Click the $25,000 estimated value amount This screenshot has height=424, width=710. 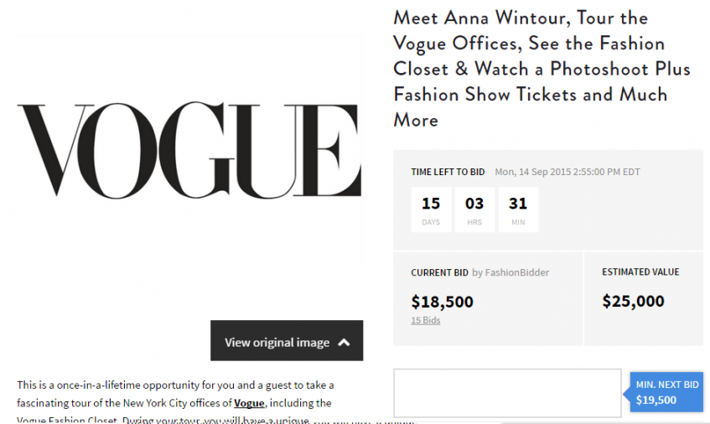coord(633,301)
